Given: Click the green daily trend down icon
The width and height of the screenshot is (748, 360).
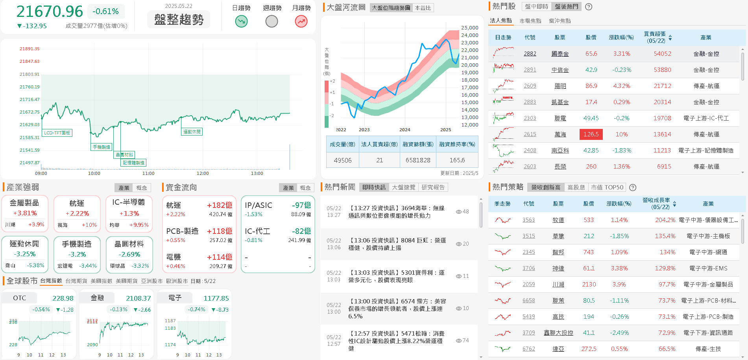Looking at the screenshot, I should 241,21.
